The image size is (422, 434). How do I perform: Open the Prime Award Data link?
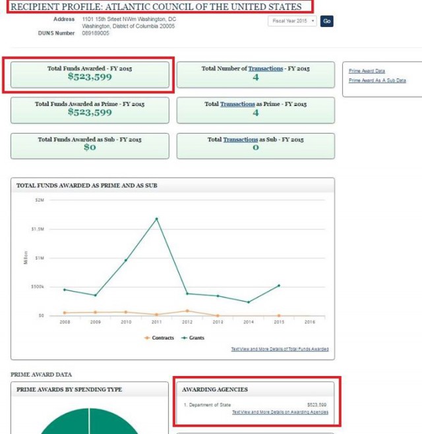(367, 71)
